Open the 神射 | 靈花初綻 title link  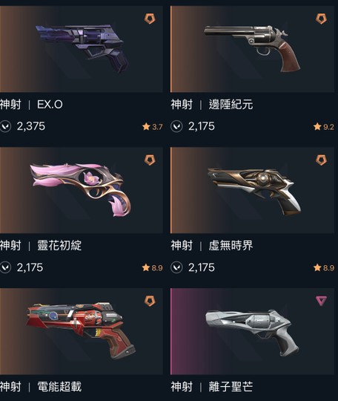[x=41, y=246]
